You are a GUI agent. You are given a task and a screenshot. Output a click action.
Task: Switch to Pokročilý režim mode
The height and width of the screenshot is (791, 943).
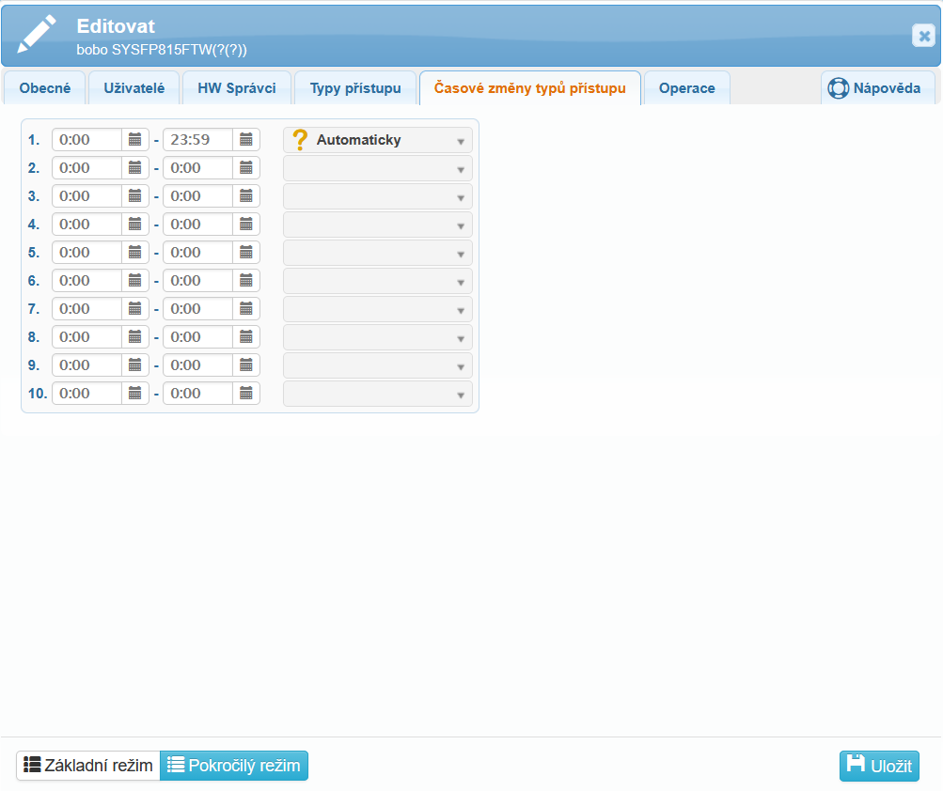234,766
